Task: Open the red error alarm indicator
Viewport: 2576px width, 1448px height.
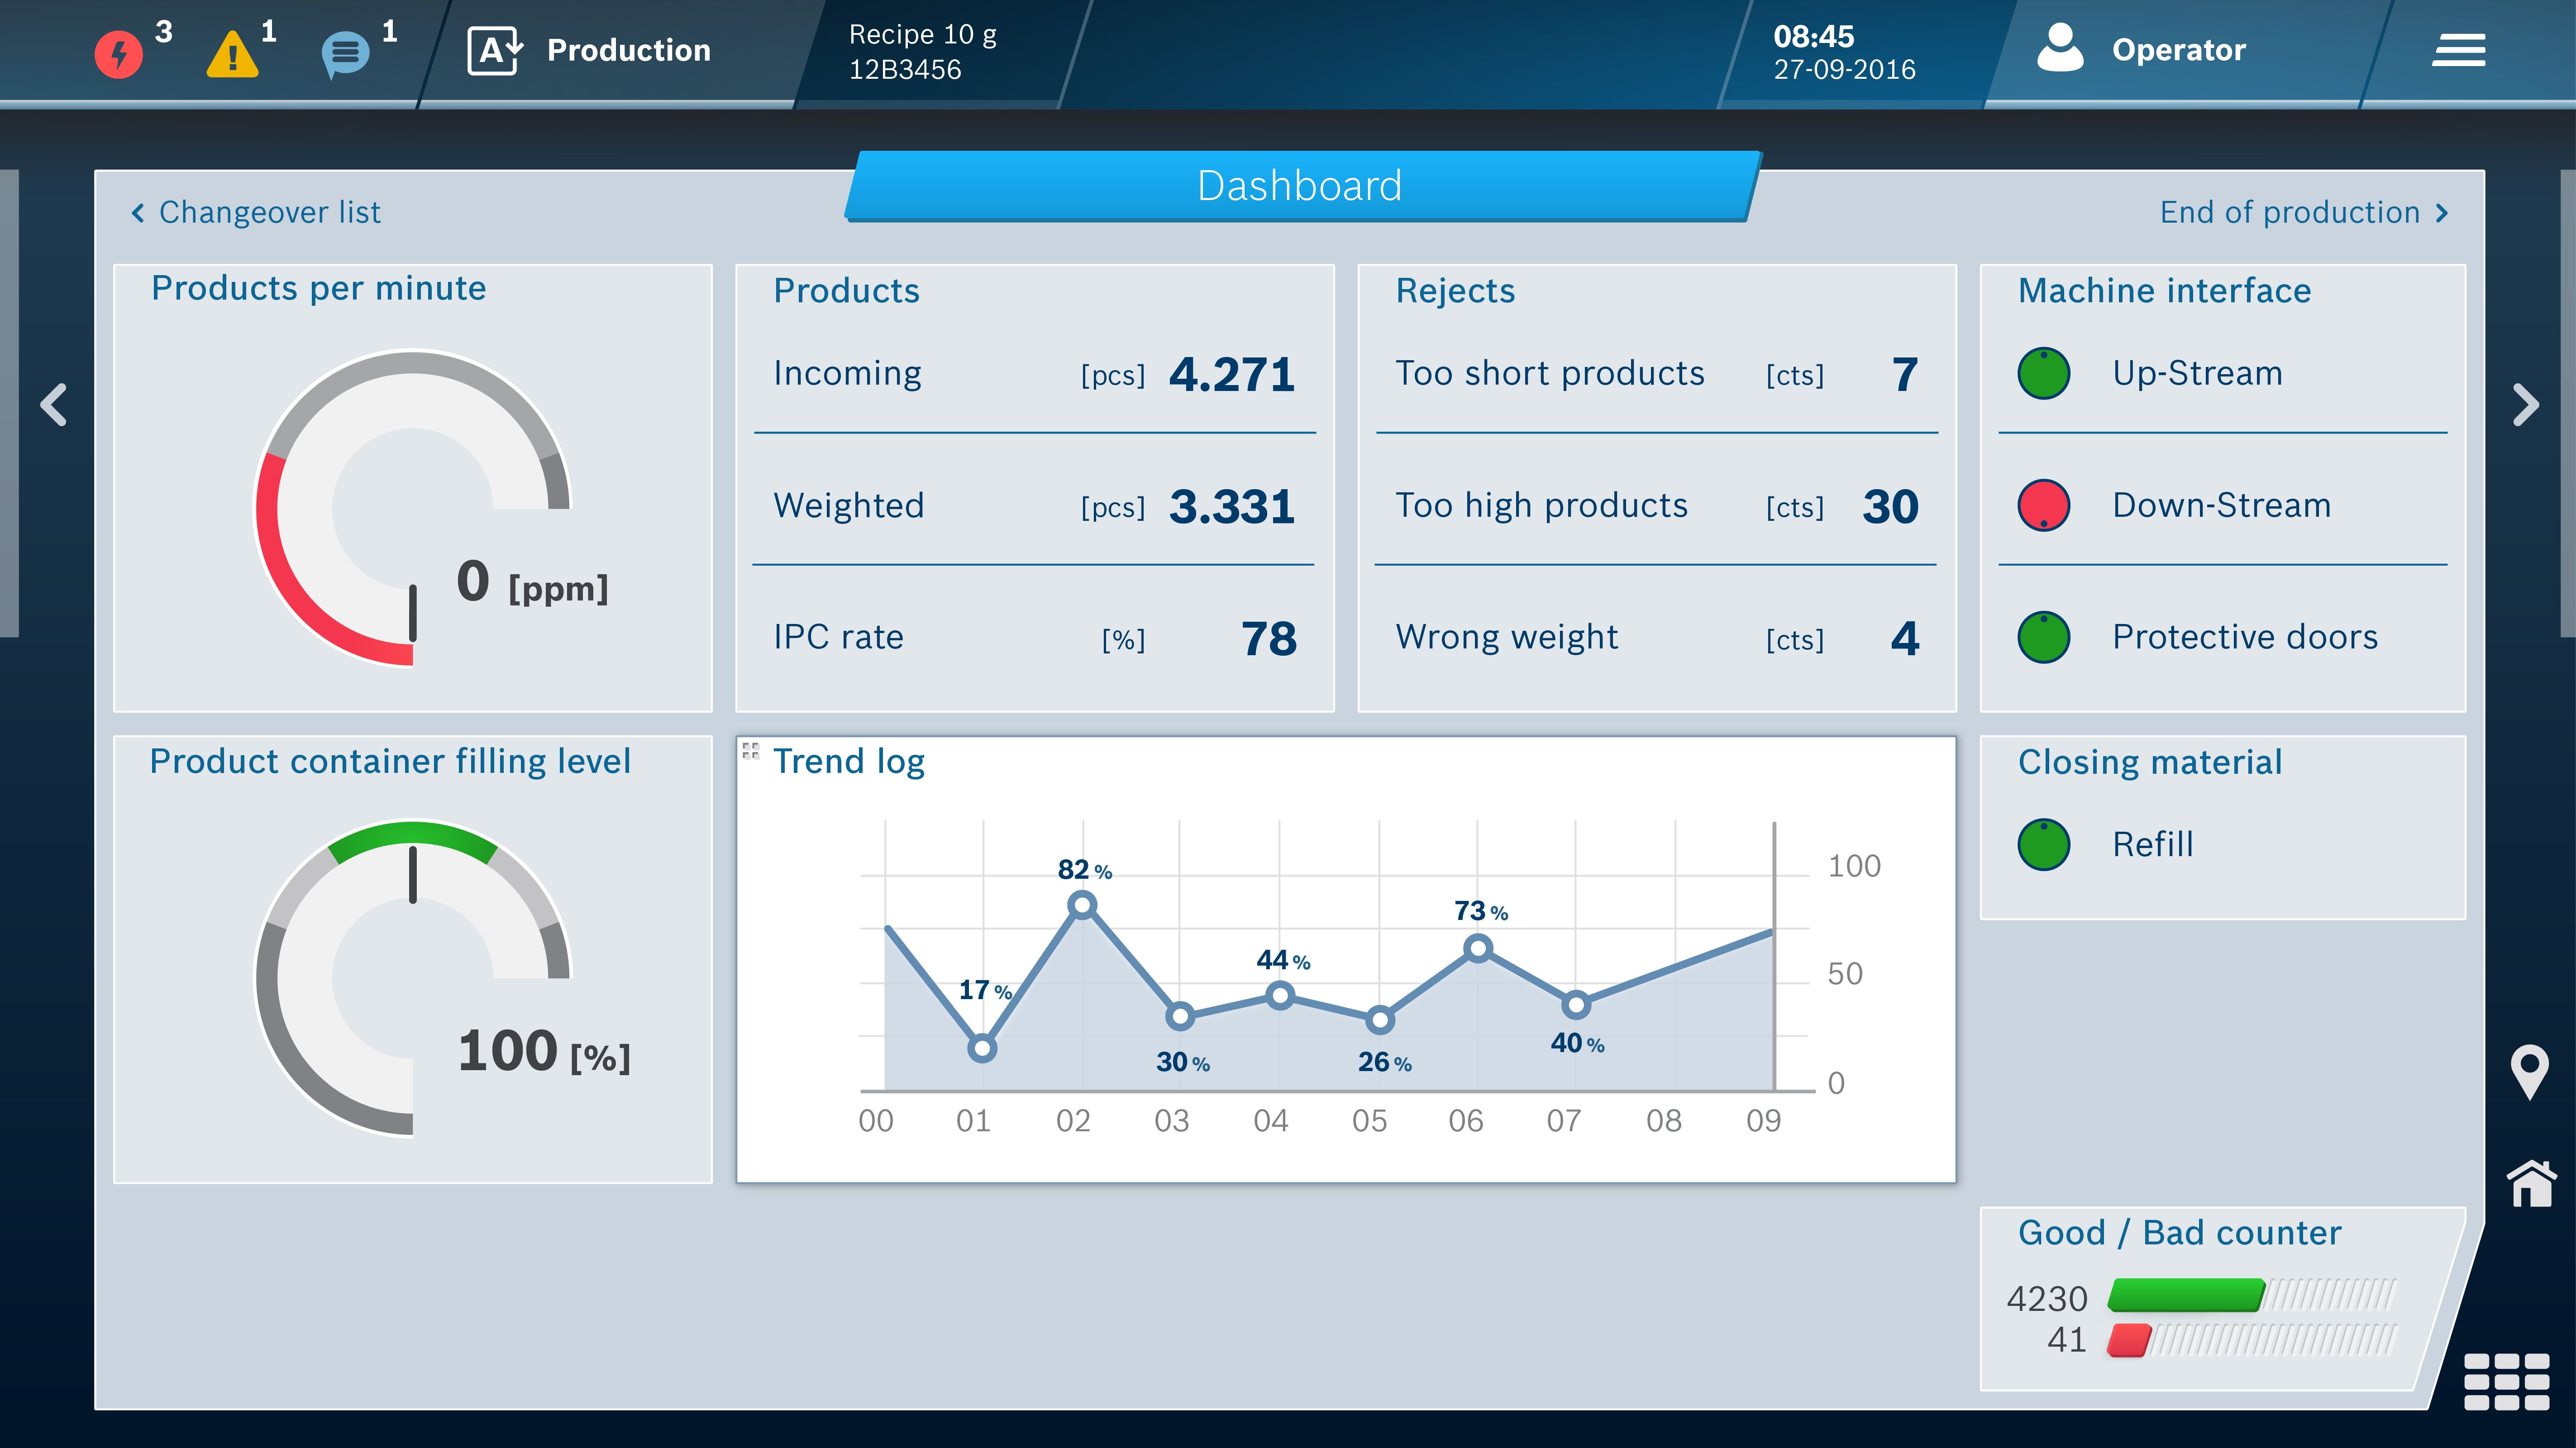Action: 118,53
